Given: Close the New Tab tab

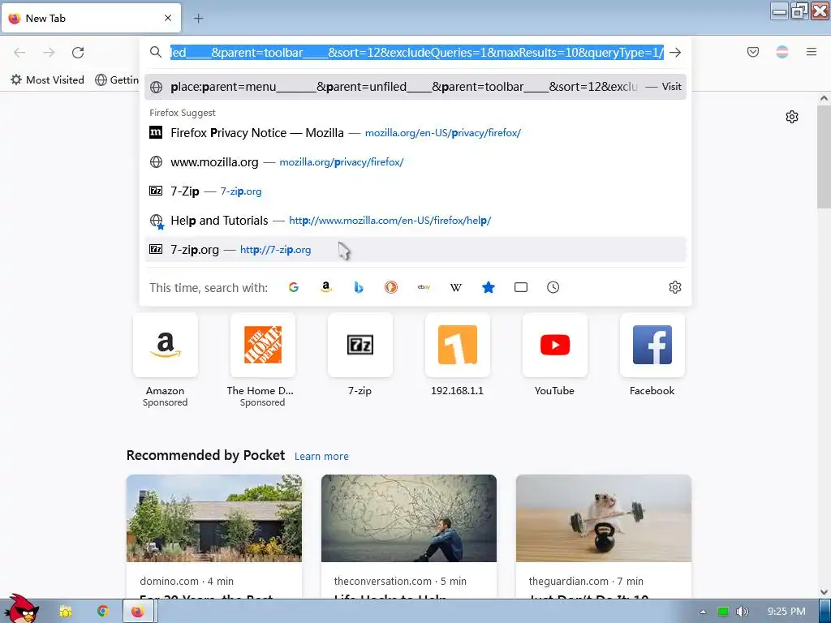Looking at the screenshot, I should (168, 18).
